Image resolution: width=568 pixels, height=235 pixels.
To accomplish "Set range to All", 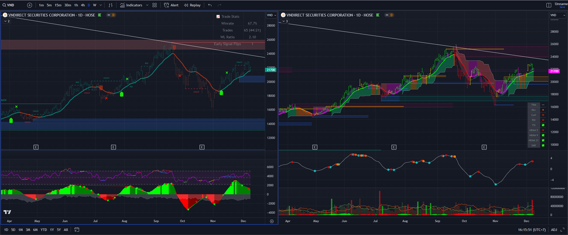I will [65, 229].
